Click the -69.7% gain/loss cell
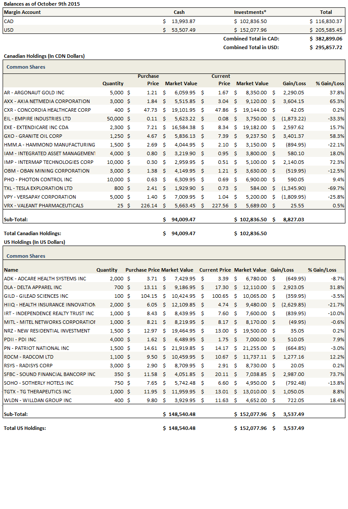The height and width of the screenshot is (509, 348). point(335,188)
